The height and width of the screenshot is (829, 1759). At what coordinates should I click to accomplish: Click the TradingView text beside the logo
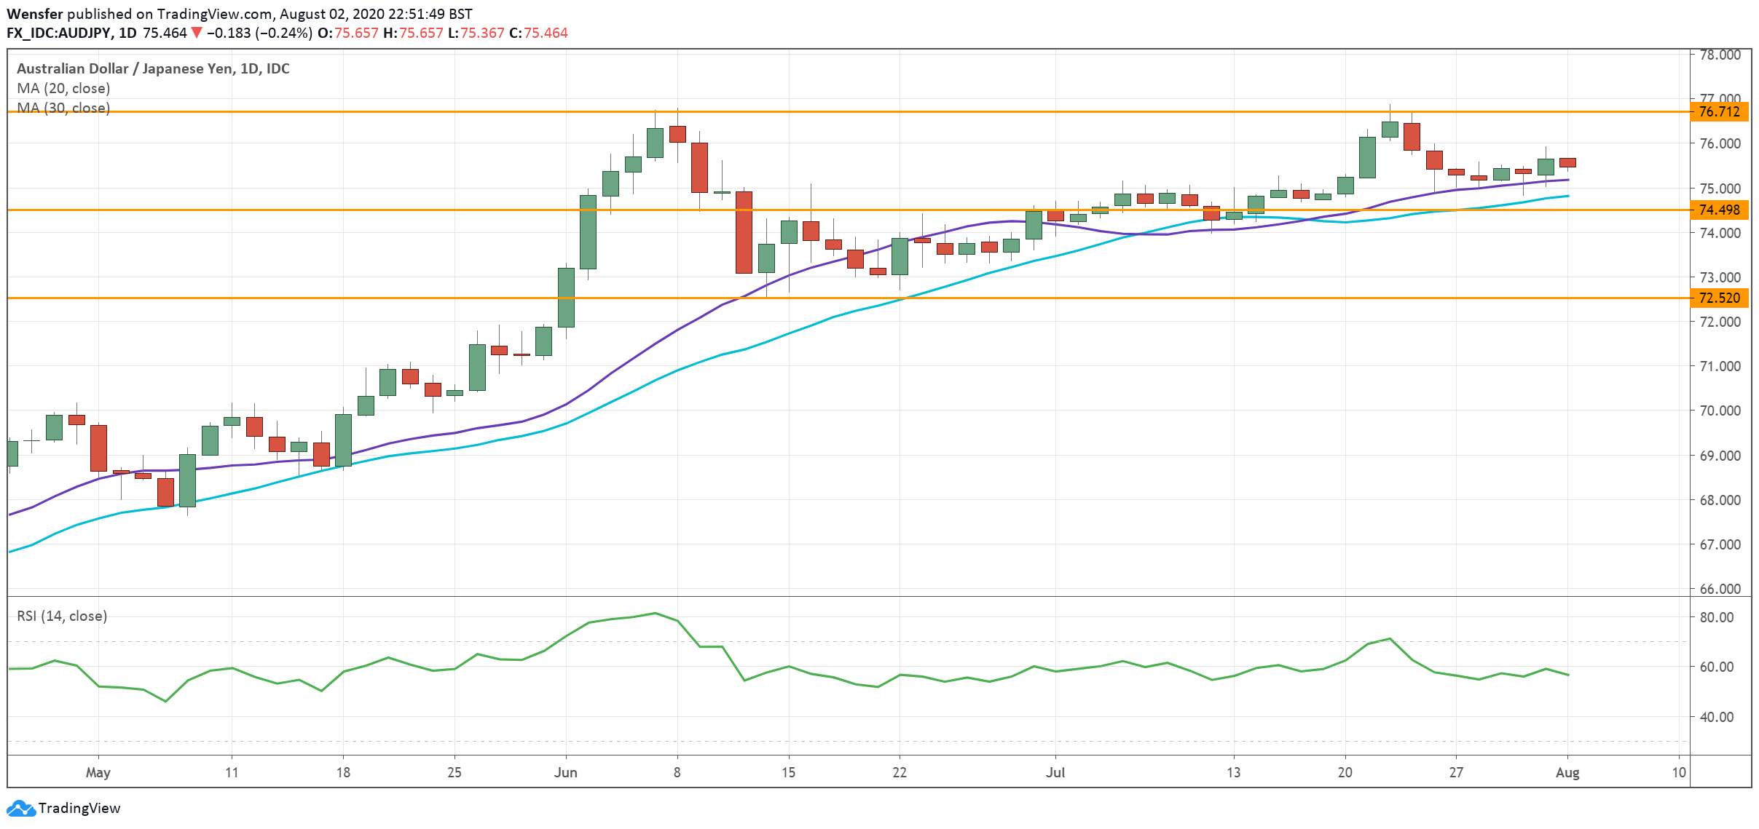pos(79,809)
